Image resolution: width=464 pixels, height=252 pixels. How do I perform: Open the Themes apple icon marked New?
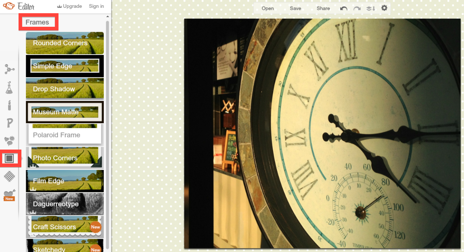coord(9,195)
